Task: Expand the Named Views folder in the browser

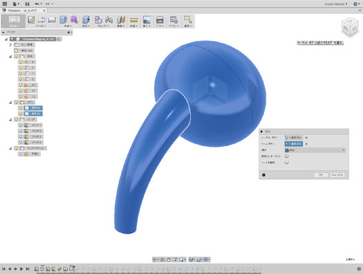Action: pyautogui.click(x=10, y=45)
